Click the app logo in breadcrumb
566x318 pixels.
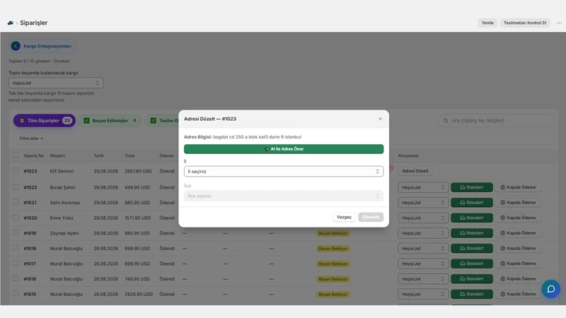(x=11, y=23)
